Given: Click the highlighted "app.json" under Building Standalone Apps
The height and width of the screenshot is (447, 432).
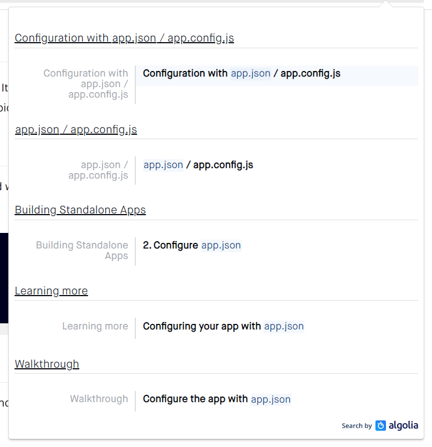Looking at the screenshot, I should pyautogui.click(x=221, y=245).
